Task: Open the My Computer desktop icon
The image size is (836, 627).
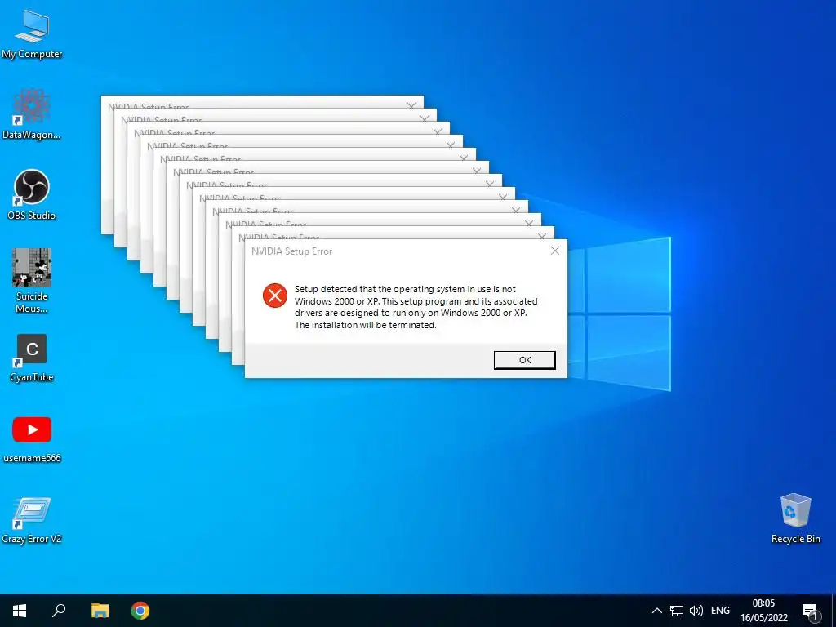Action: pos(32,34)
